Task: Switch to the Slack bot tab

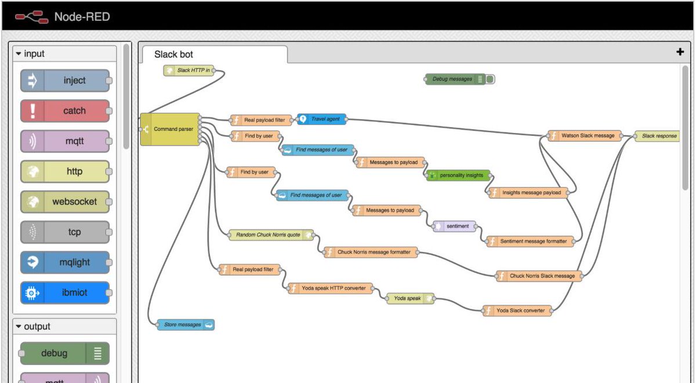Action: [x=215, y=54]
